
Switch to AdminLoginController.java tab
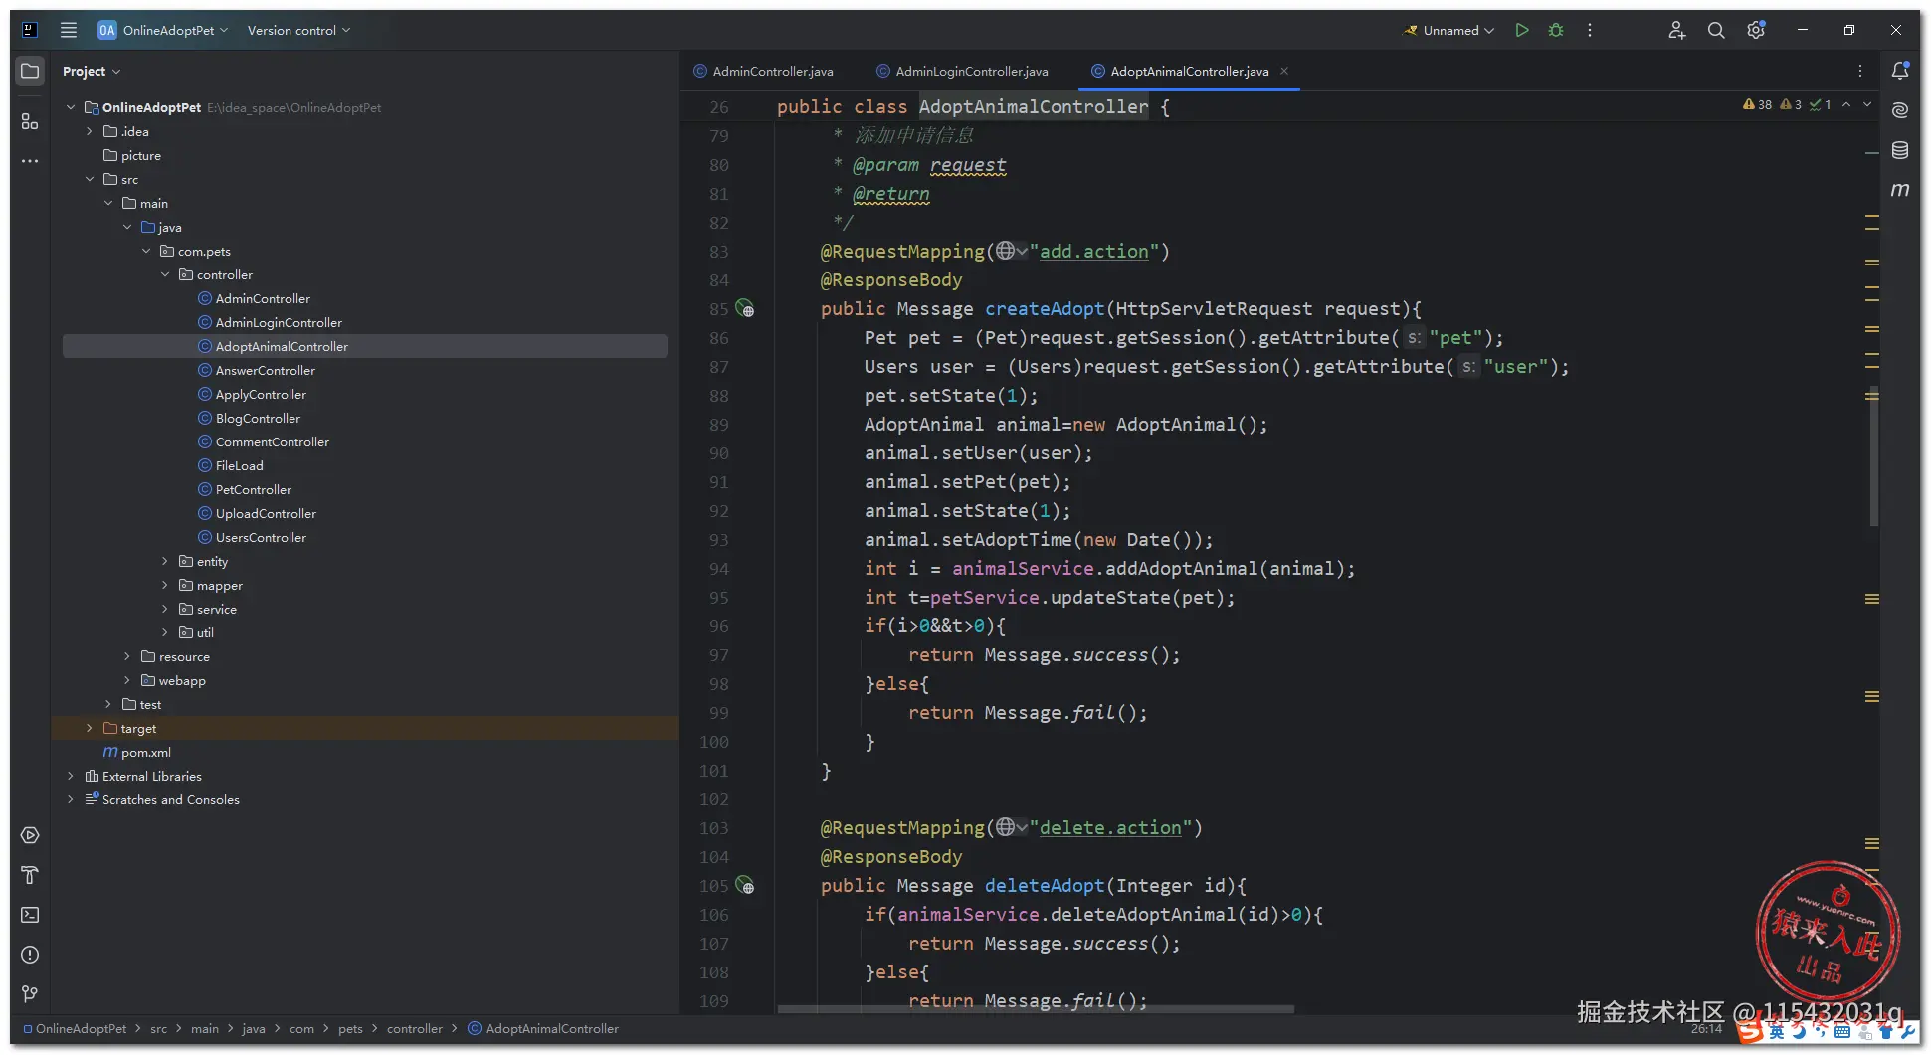pos(962,71)
